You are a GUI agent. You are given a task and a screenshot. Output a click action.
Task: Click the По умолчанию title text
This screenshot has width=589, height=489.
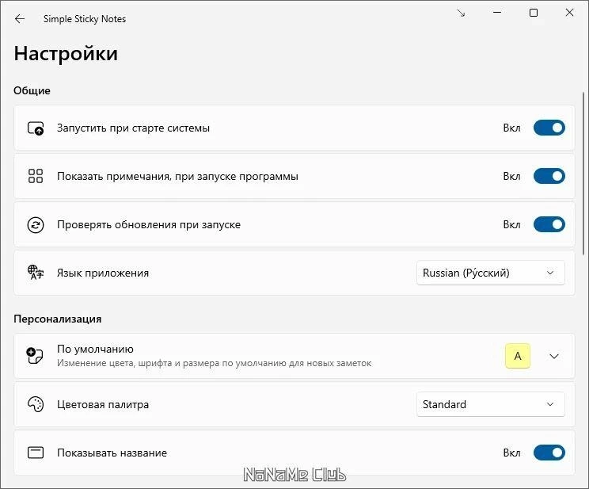pyautogui.click(x=96, y=349)
